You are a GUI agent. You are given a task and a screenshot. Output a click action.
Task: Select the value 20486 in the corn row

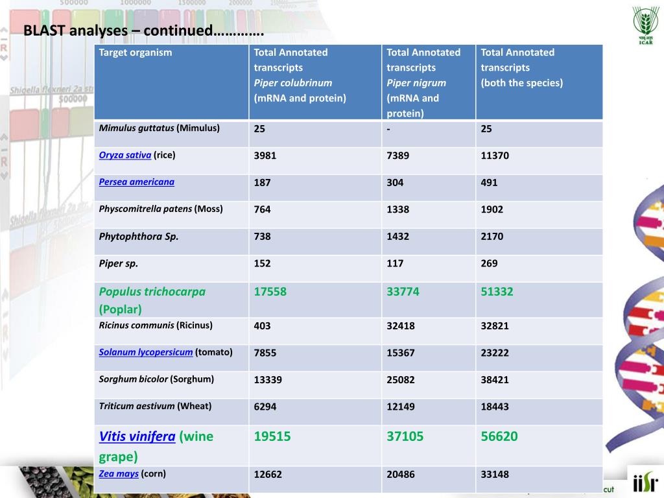pyautogui.click(x=401, y=475)
